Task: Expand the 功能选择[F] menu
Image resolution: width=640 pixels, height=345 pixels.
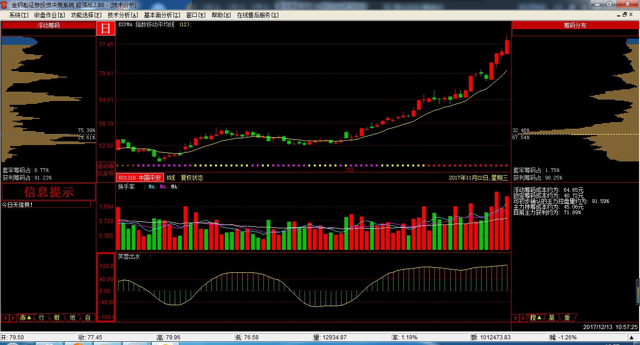Action: (86, 15)
